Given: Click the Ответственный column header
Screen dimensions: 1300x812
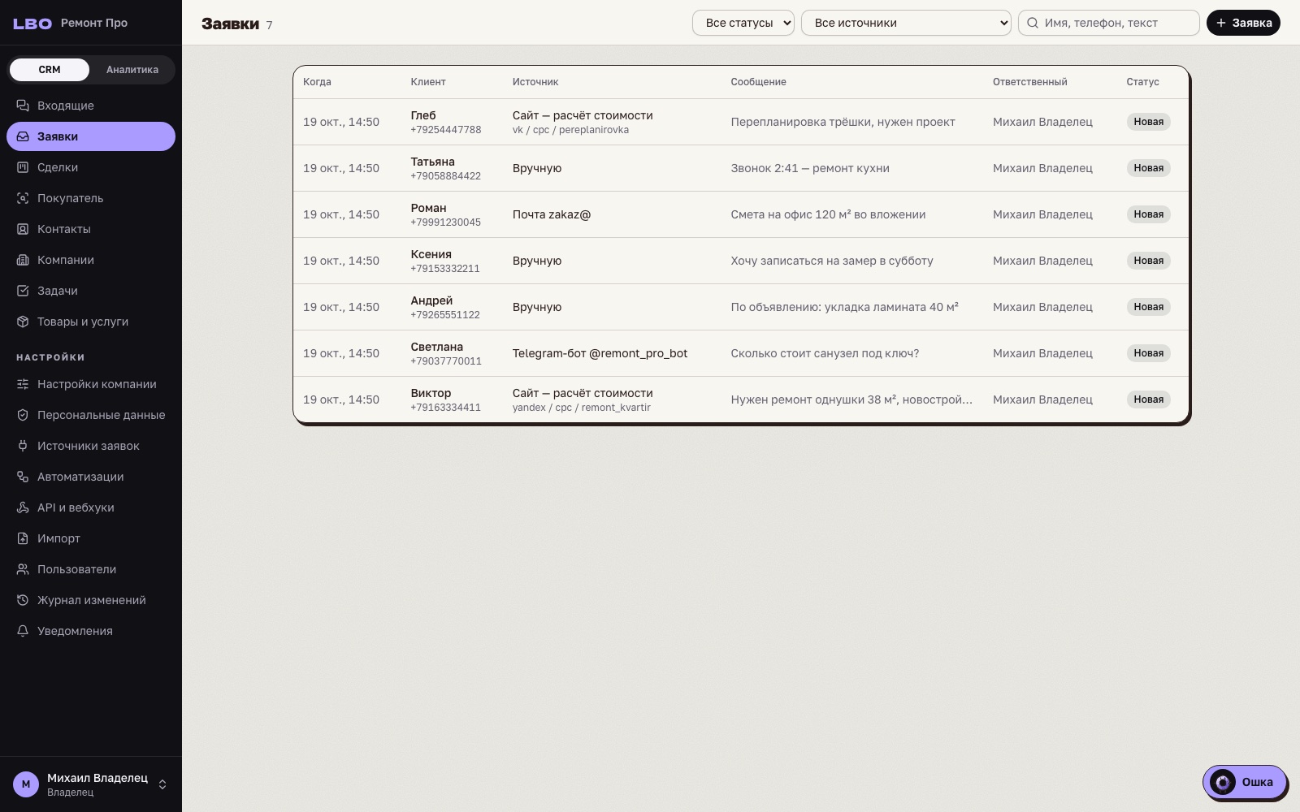Looking at the screenshot, I should coord(1029,82).
